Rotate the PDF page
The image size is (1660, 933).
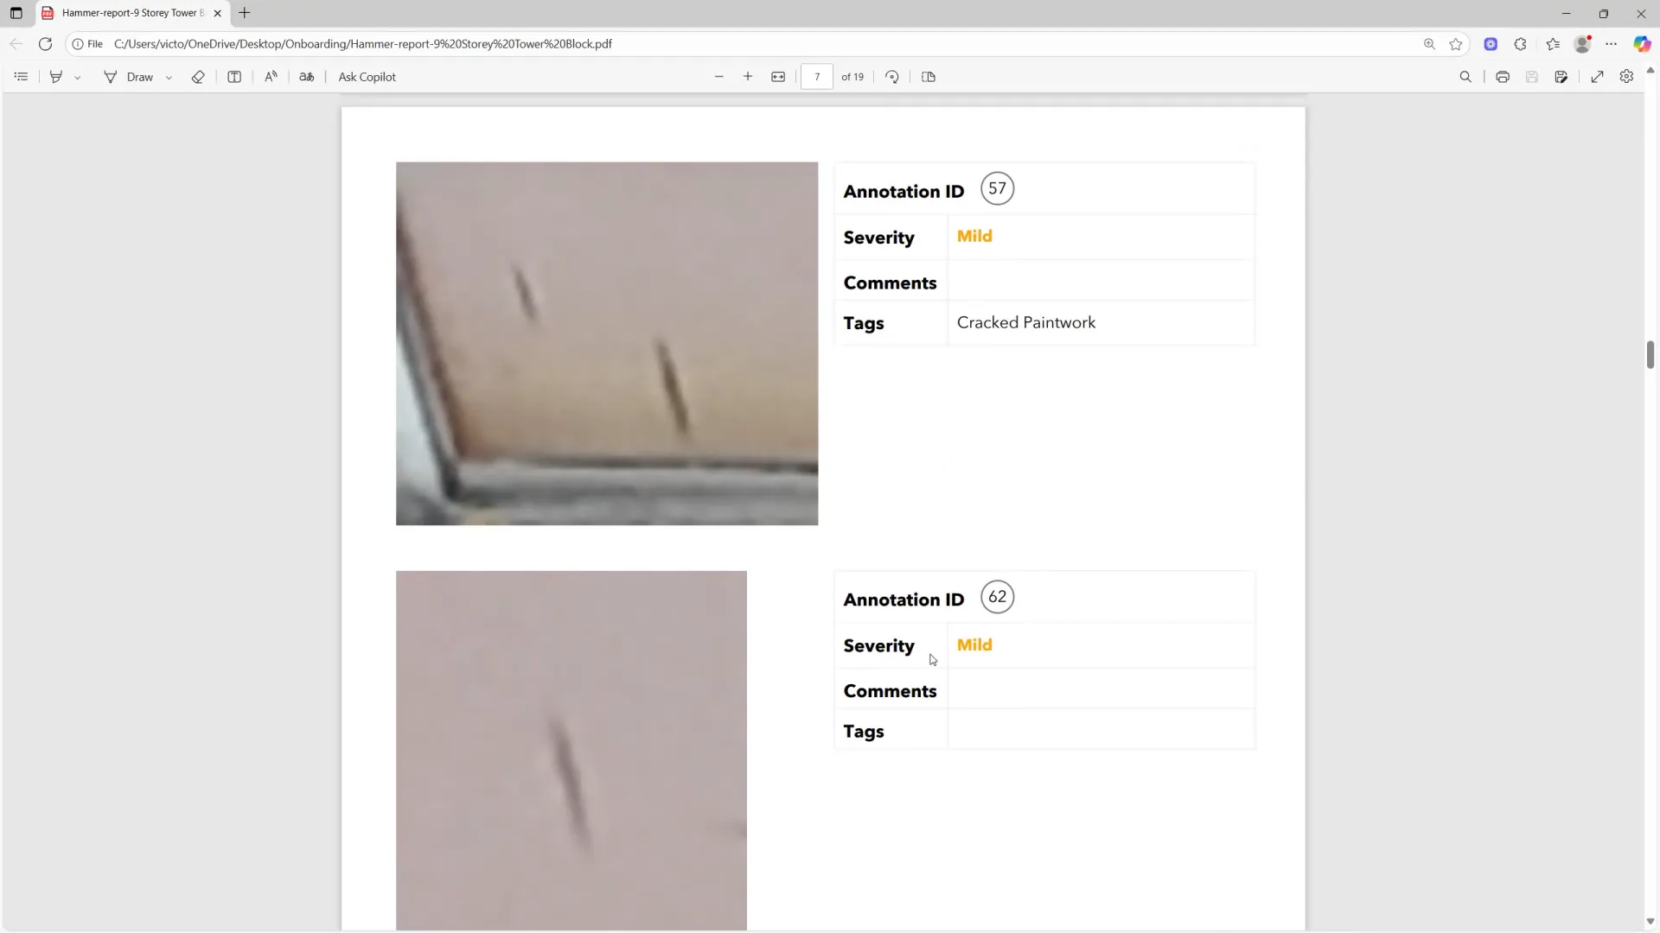tap(892, 77)
